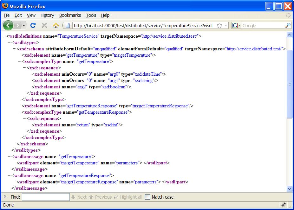This screenshot has width=294, height=210.
Task: Click the Stop loading icon
Action: point(44,25)
